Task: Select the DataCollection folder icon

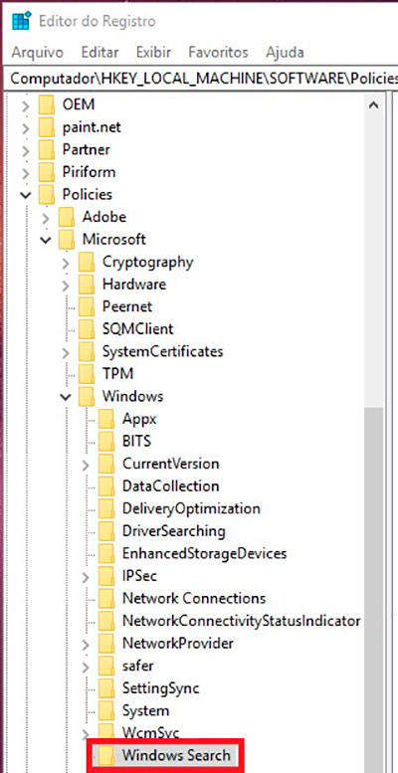Action: (106, 486)
